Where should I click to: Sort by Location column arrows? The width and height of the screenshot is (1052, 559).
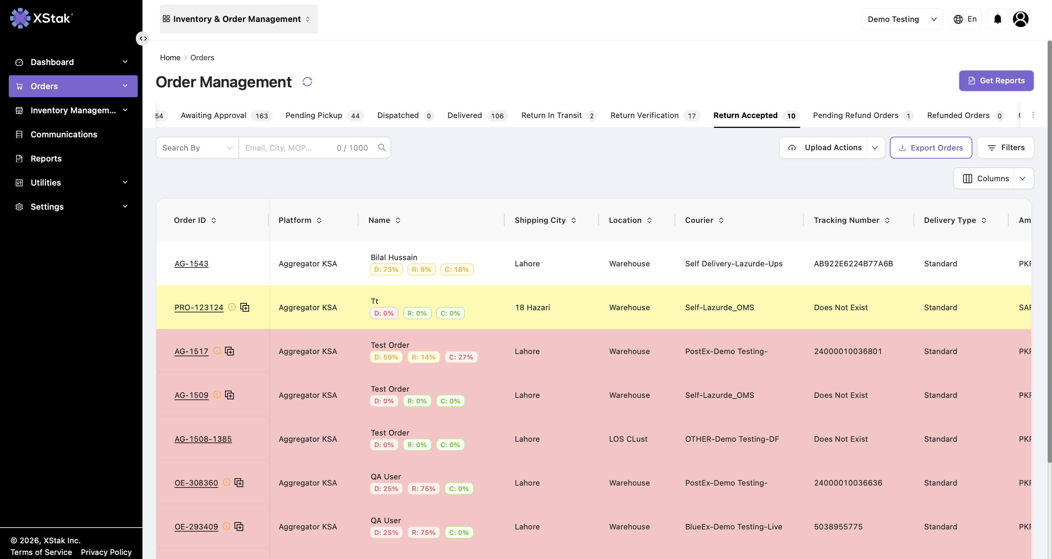click(649, 220)
